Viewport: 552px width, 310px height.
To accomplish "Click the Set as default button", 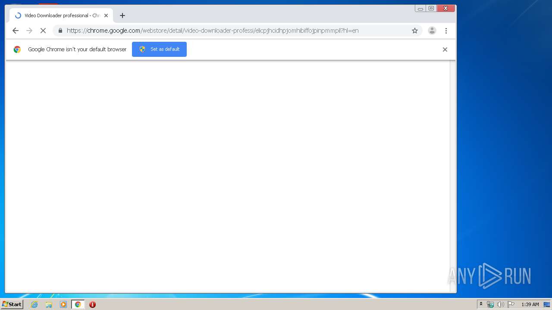I will coord(159,49).
